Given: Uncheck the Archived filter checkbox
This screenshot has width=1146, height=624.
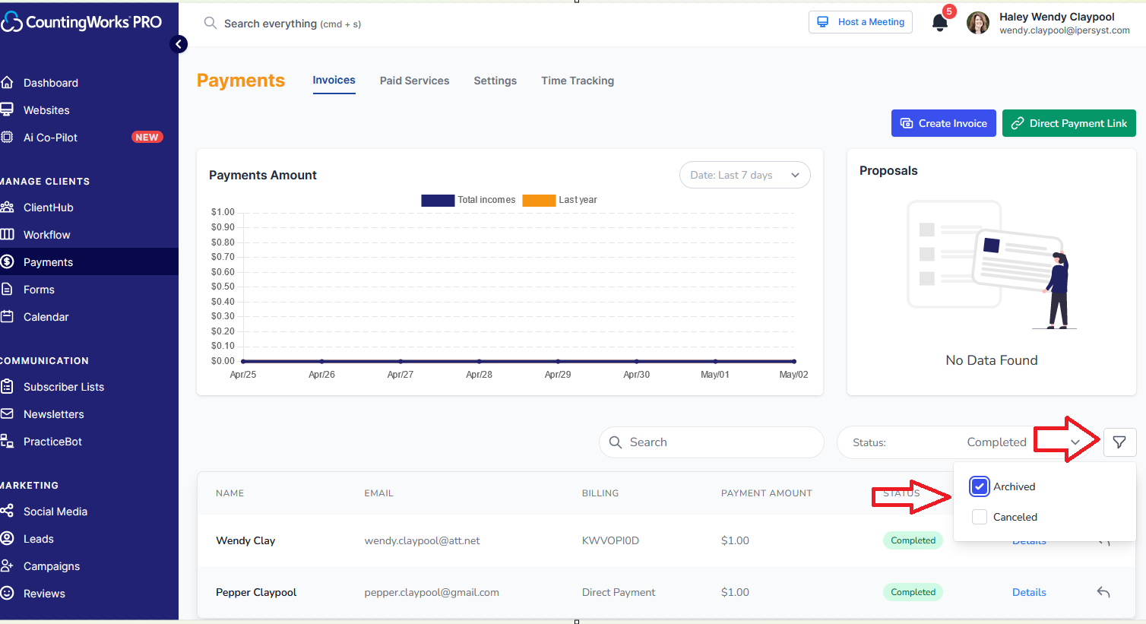Looking at the screenshot, I should coord(980,486).
